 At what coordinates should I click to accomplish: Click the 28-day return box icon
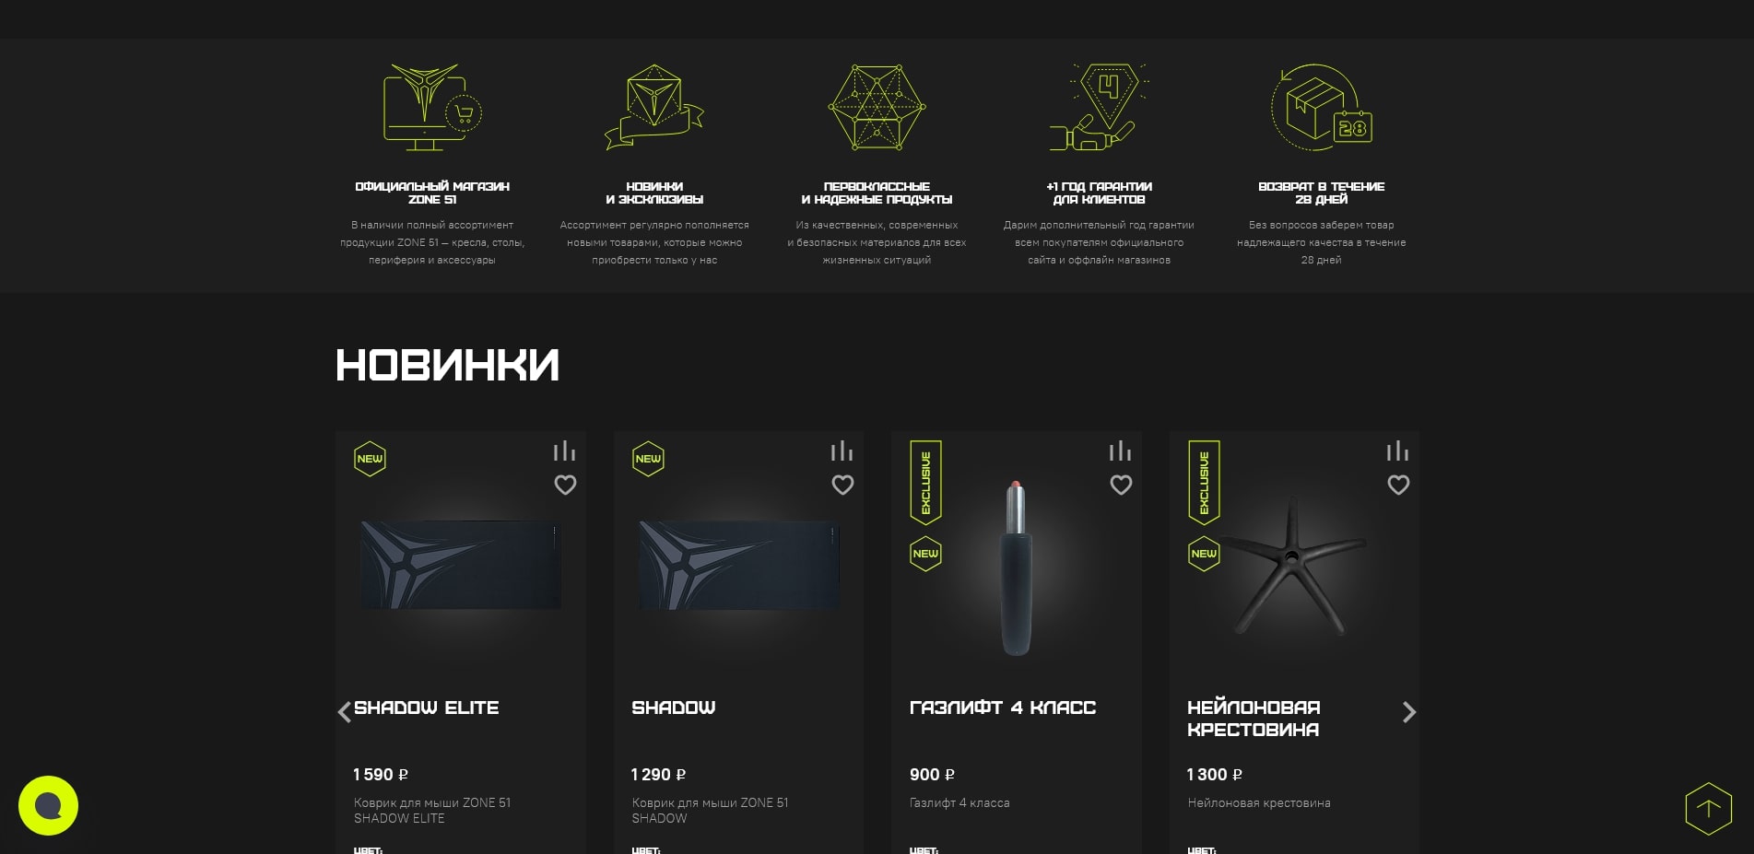1322,107
